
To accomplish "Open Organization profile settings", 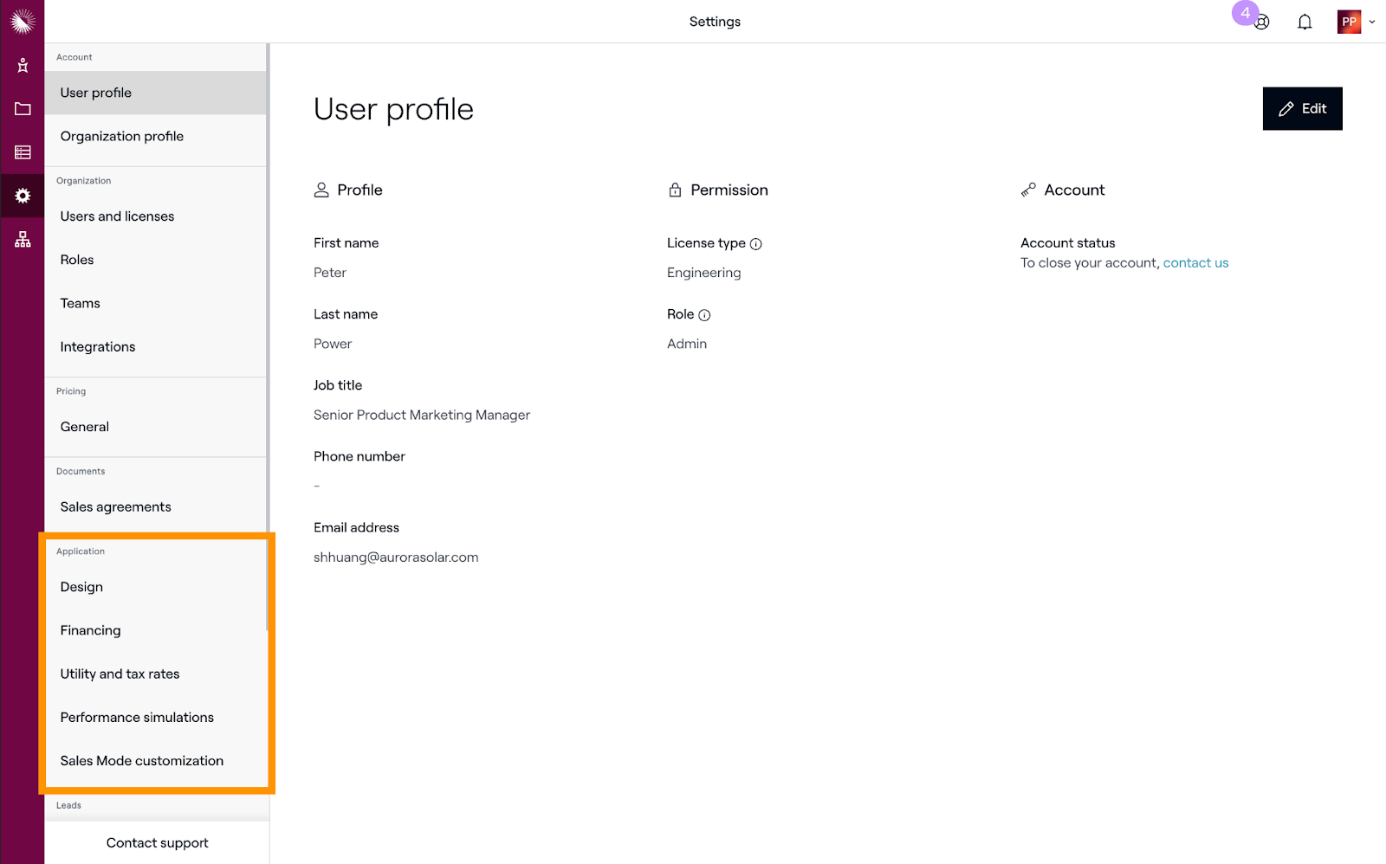I will tap(122, 137).
